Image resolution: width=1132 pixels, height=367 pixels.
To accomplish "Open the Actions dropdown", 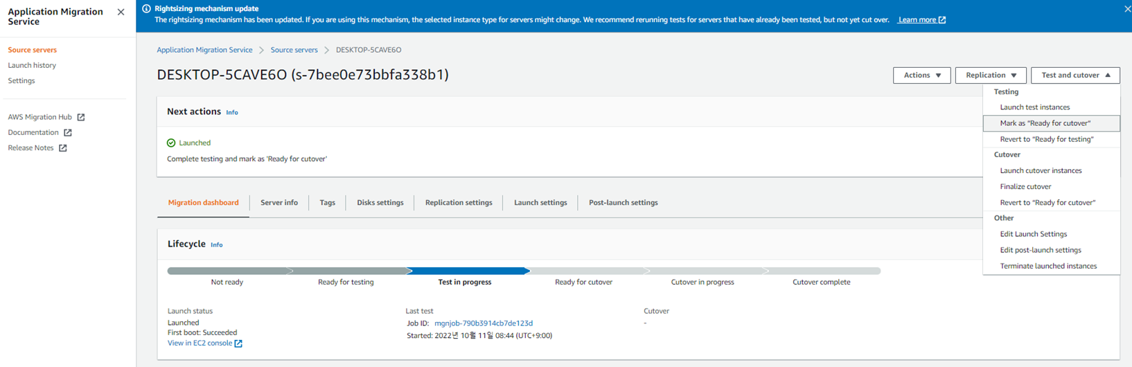I will (x=922, y=75).
